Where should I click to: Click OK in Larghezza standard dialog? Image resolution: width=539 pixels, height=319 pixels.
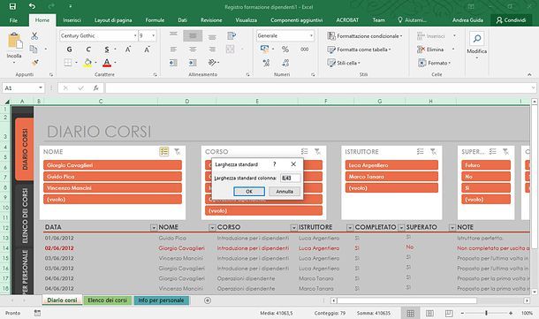click(249, 192)
